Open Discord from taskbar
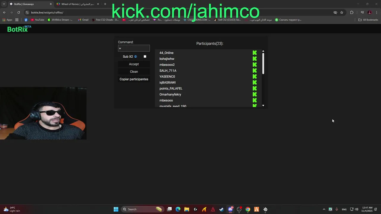The image size is (381, 214). point(230,209)
